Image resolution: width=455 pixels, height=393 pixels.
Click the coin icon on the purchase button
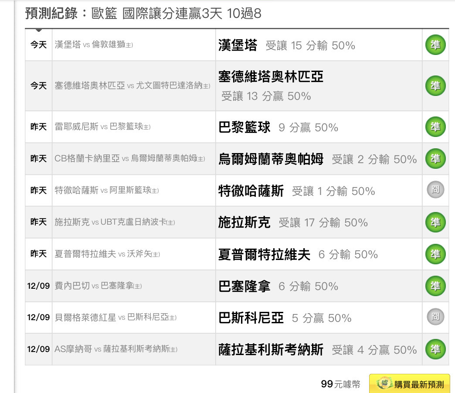click(384, 383)
